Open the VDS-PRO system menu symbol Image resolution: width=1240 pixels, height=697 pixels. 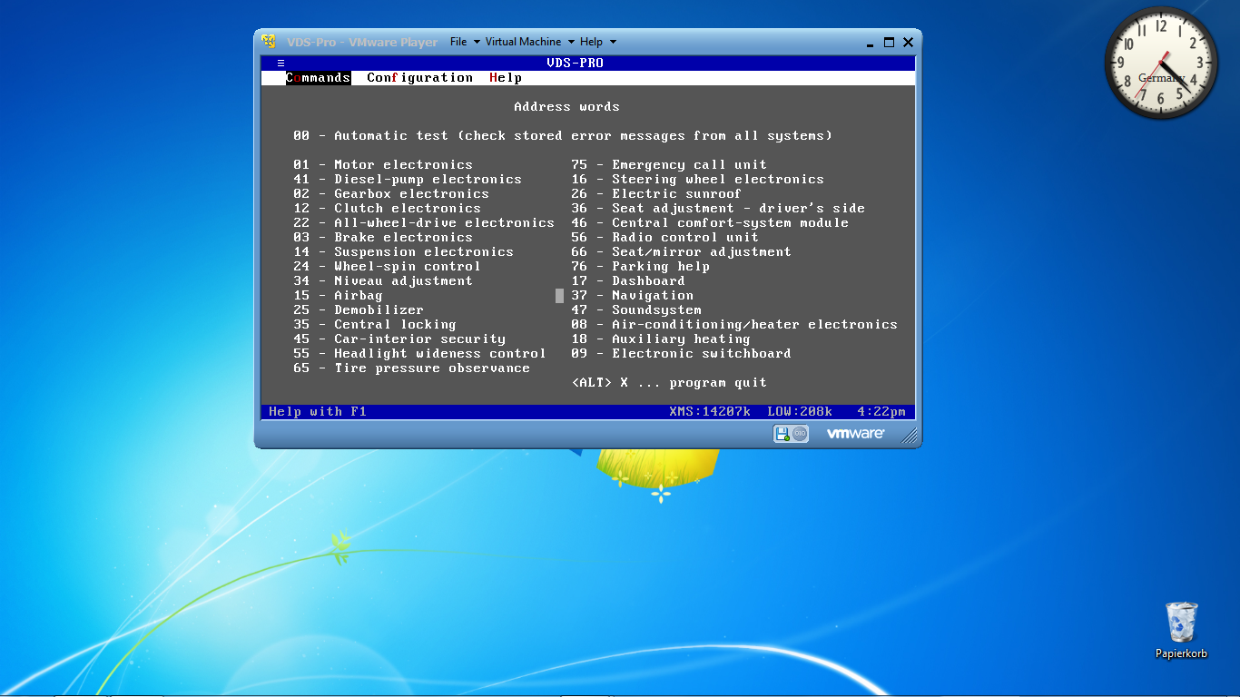[280, 64]
